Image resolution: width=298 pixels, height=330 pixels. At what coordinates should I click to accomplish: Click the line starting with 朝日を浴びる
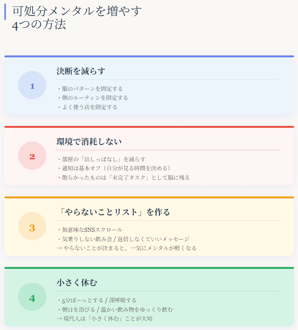click(x=115, y=310)
